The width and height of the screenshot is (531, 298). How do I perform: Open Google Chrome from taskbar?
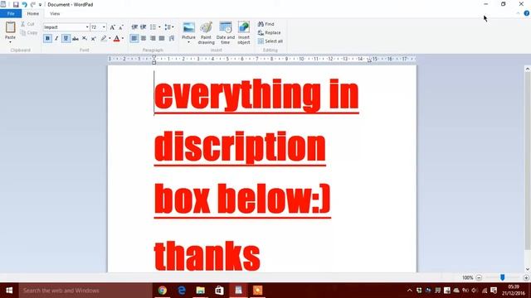(163, 291)
